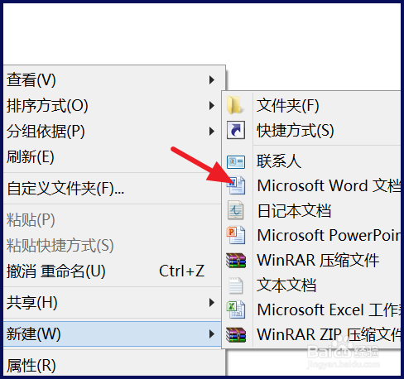Click the journal document icon

(235, 210)
